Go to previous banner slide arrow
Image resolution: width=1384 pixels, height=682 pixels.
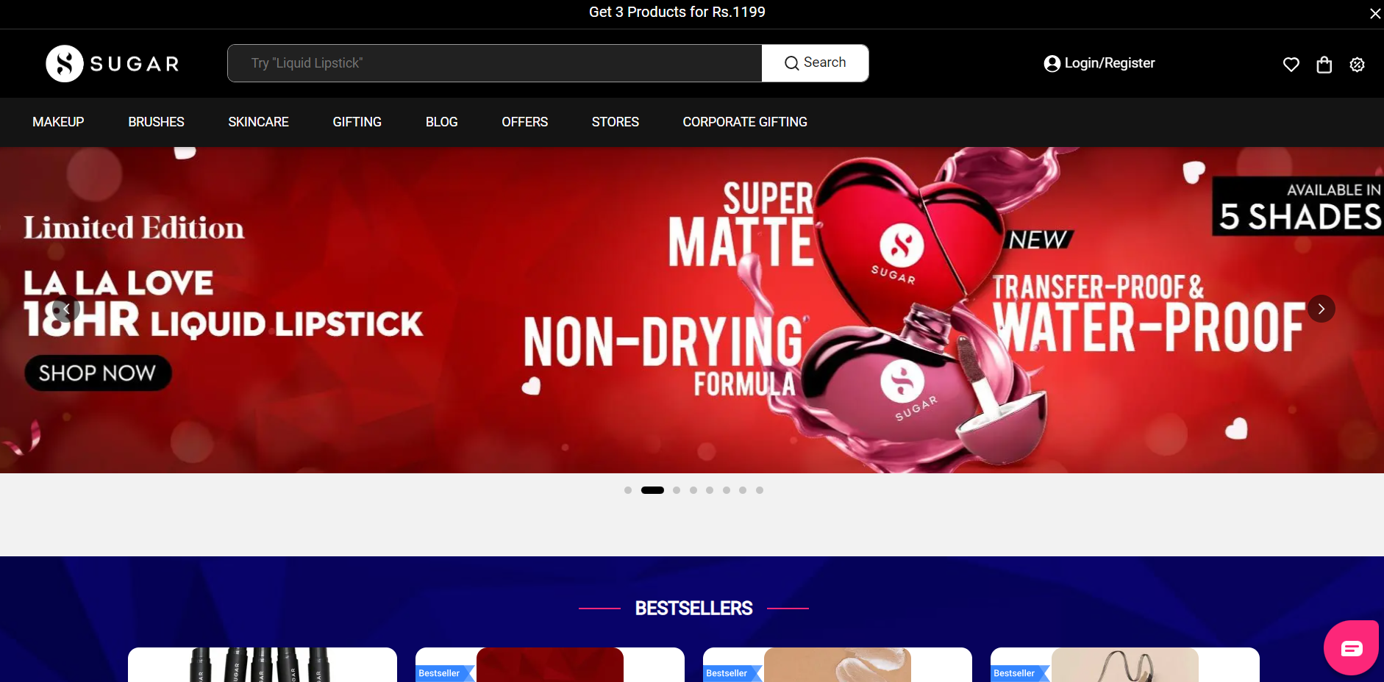66,309
